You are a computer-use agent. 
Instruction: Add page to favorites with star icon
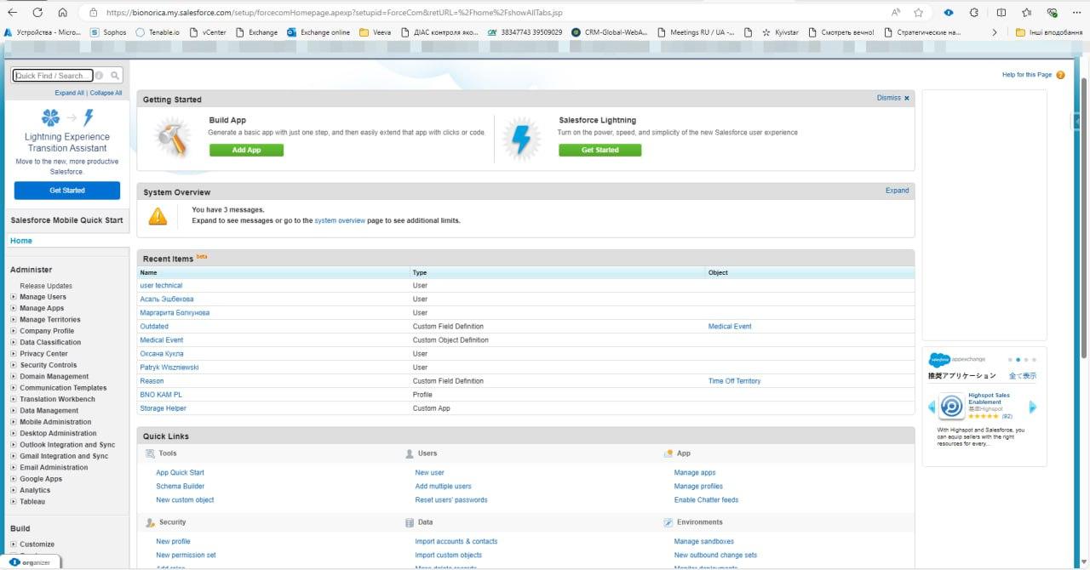pyautogui.click(x=919, y=13)
